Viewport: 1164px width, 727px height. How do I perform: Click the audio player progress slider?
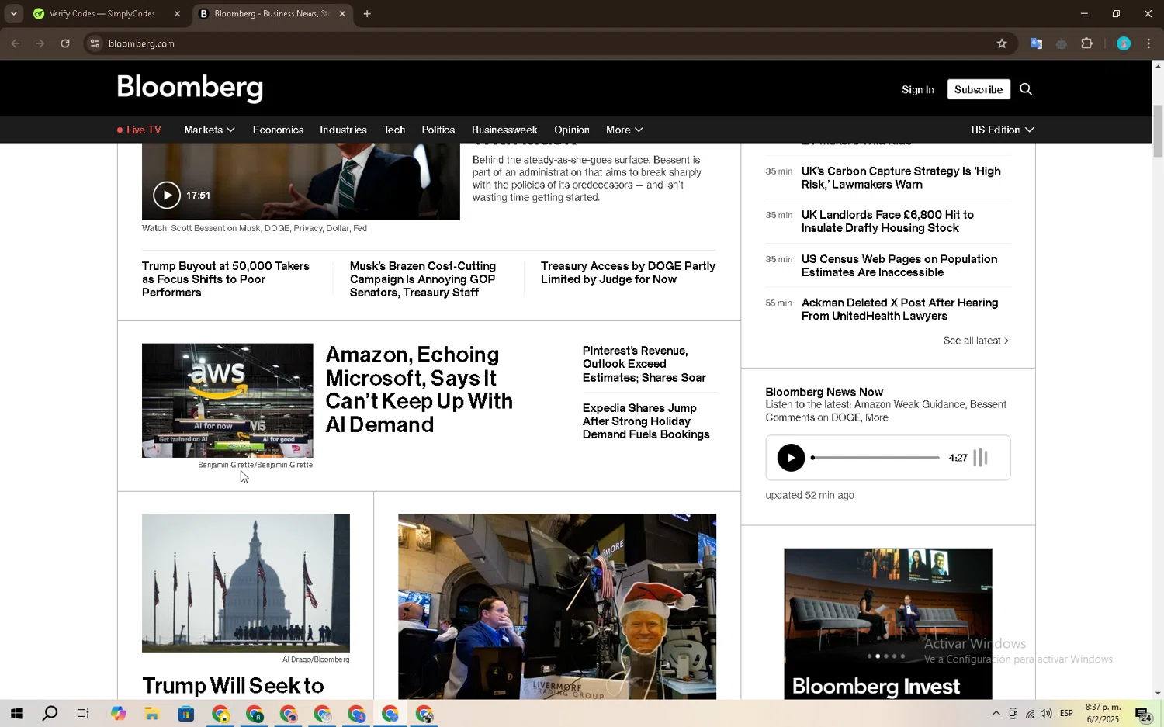[875, 458]
